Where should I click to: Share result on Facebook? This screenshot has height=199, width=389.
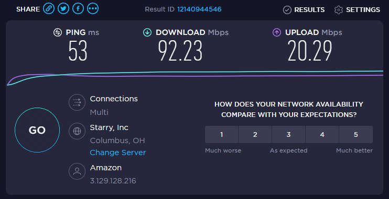point(78,9)
